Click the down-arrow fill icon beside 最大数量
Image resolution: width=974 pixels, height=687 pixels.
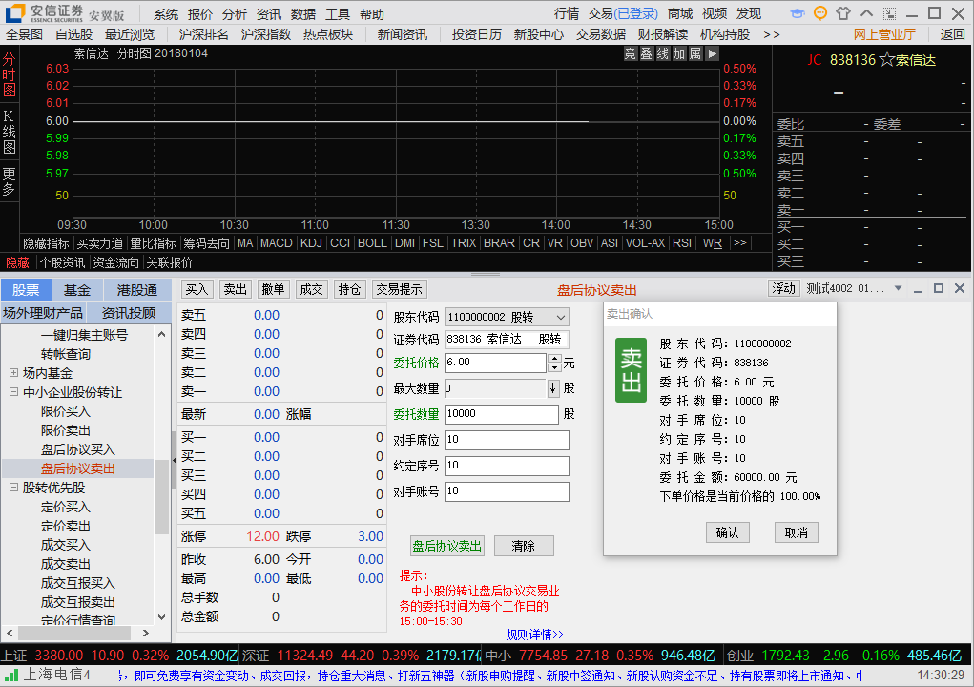(x=553, y=389)
